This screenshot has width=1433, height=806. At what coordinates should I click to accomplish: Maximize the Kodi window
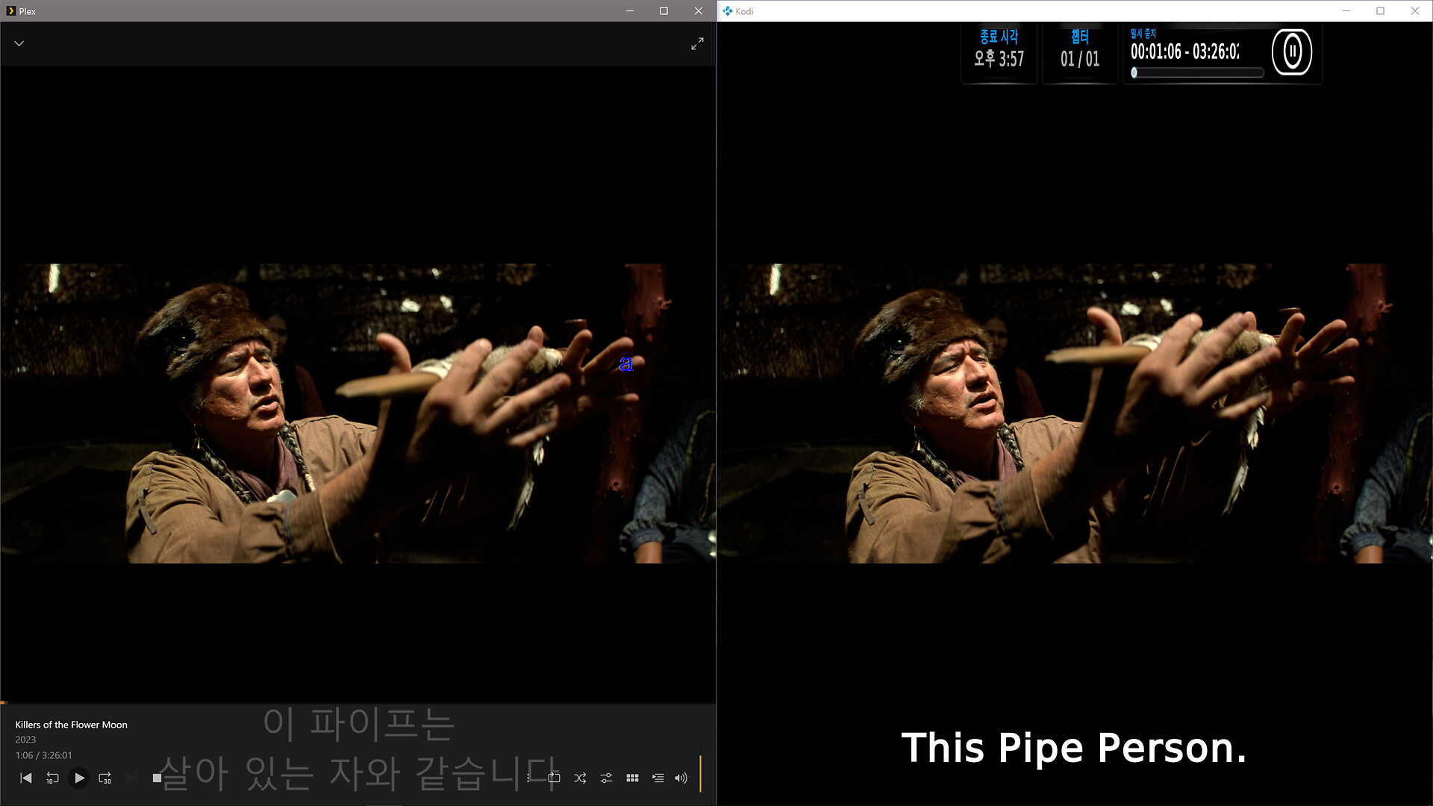point(1380,10)
